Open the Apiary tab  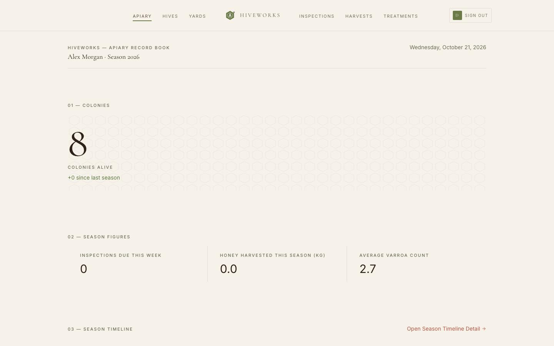click(142, 16)
